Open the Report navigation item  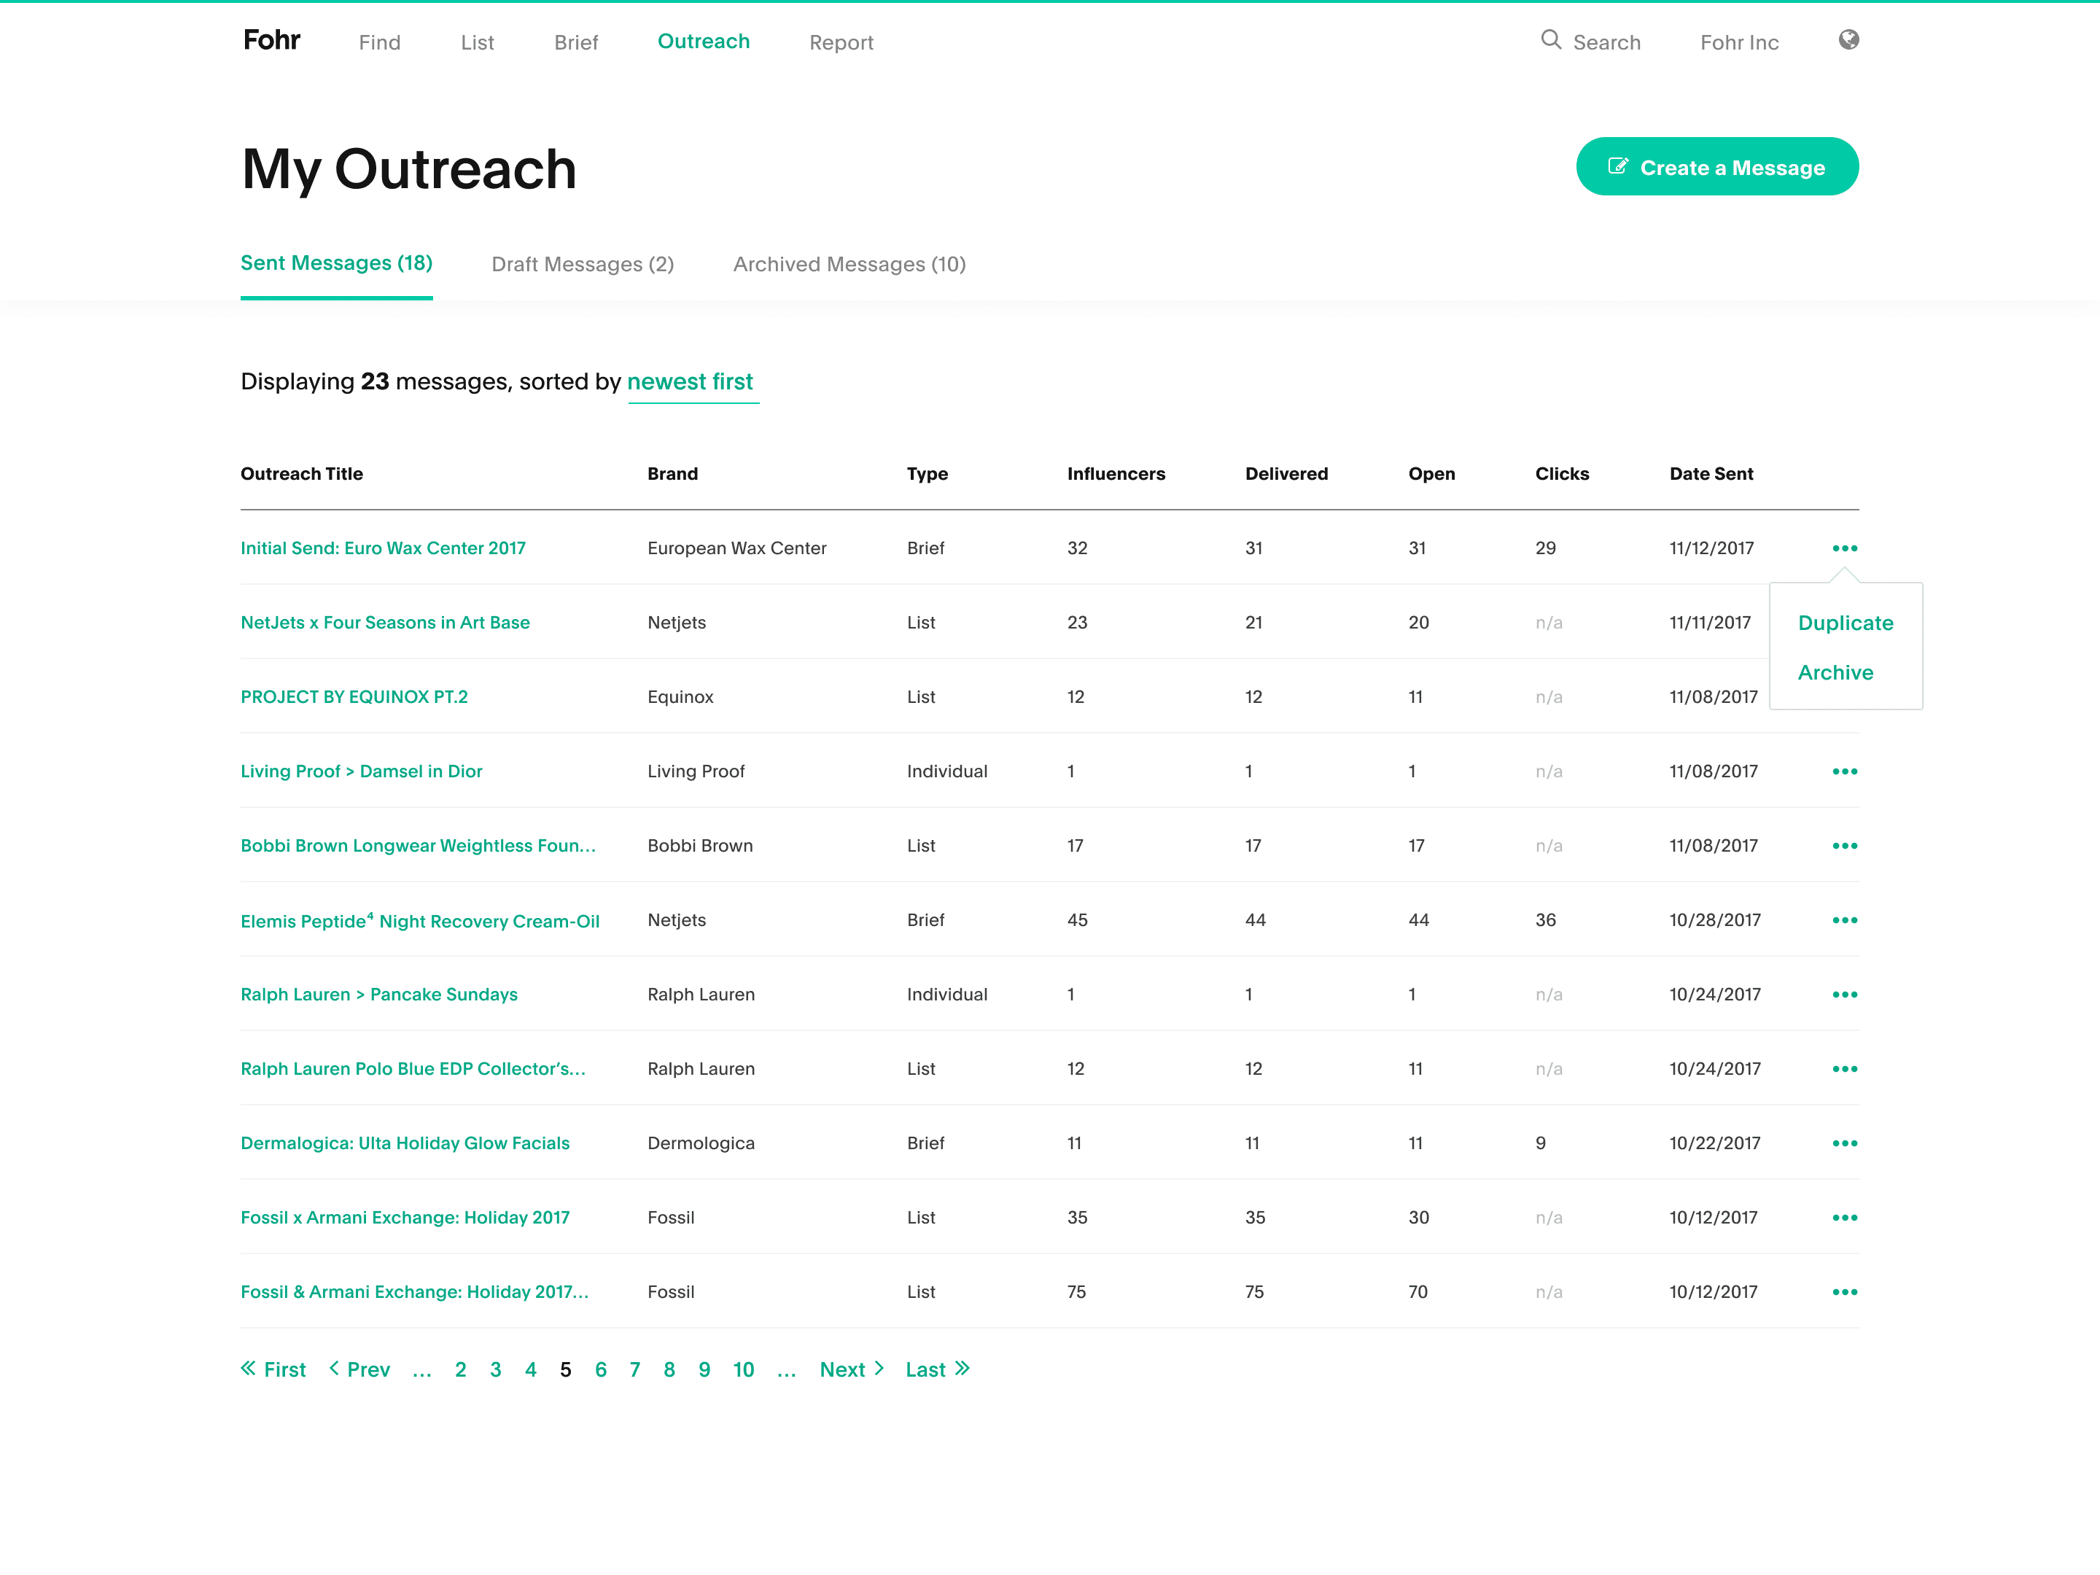pyautogui.click(x=840, y=43)
